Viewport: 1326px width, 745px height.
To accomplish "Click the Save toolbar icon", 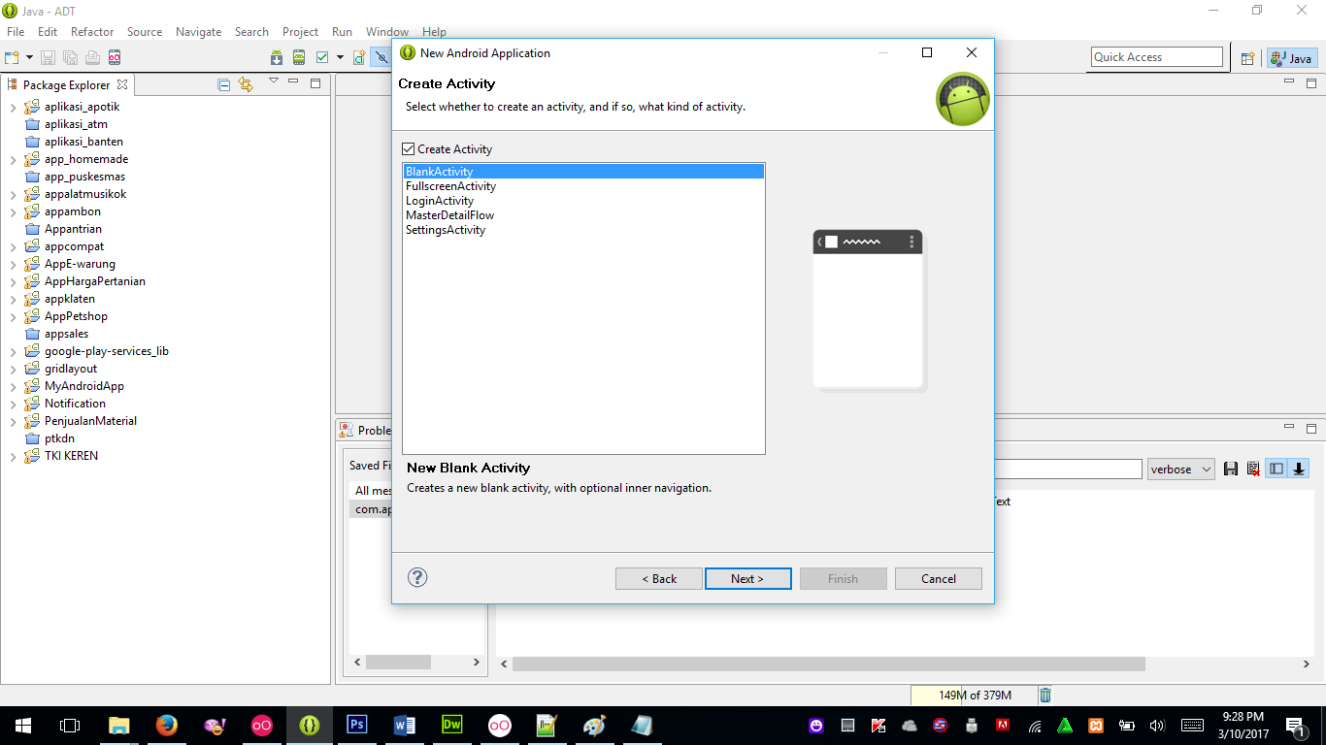I will pyautogui.click(x=47, y=57).
